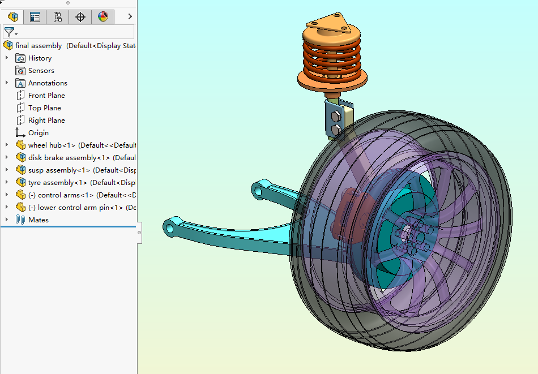Click the final assembly root icon

pos(8,45)
